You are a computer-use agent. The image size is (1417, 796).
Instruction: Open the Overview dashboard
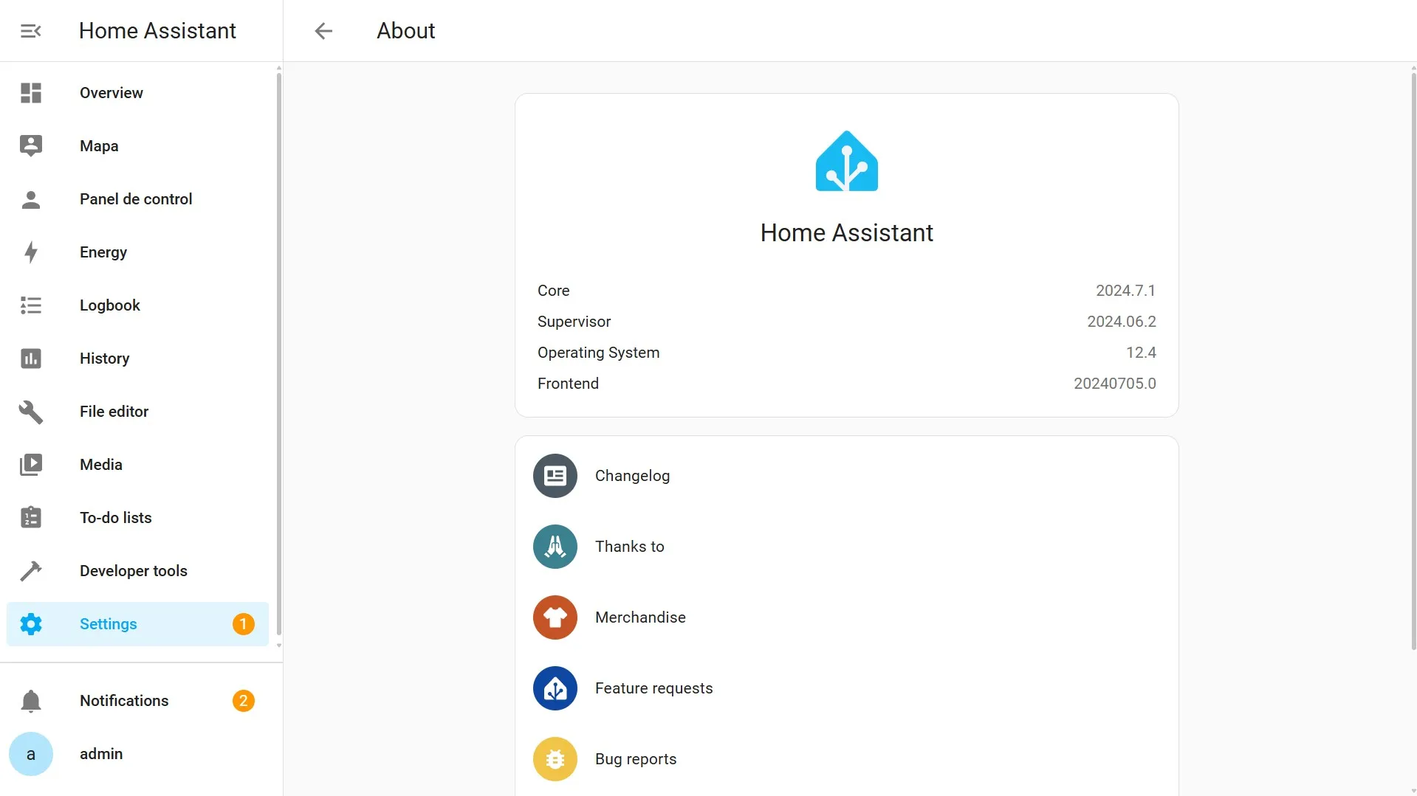click(x=138, y=93)
